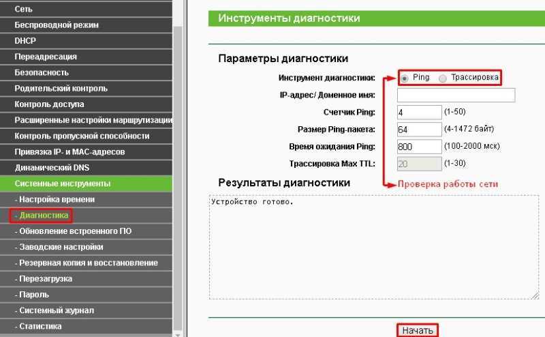Image resolution: width=545 pixels, height=337 pixels.
Task: Click the Начать button
Action: (x=418, y=330)
